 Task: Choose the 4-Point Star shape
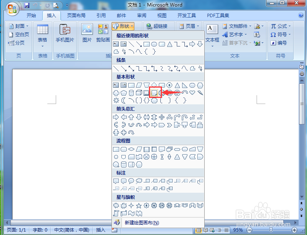click(x=131, y=206)
